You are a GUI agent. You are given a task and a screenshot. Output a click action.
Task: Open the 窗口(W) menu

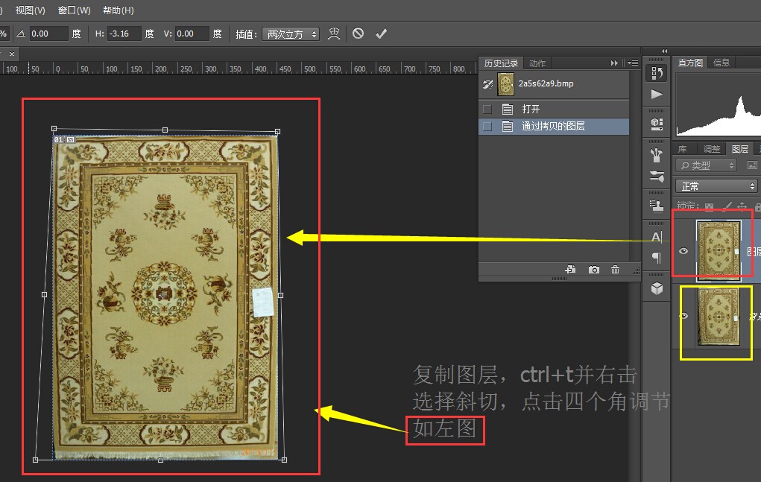(x=74, y=10)
